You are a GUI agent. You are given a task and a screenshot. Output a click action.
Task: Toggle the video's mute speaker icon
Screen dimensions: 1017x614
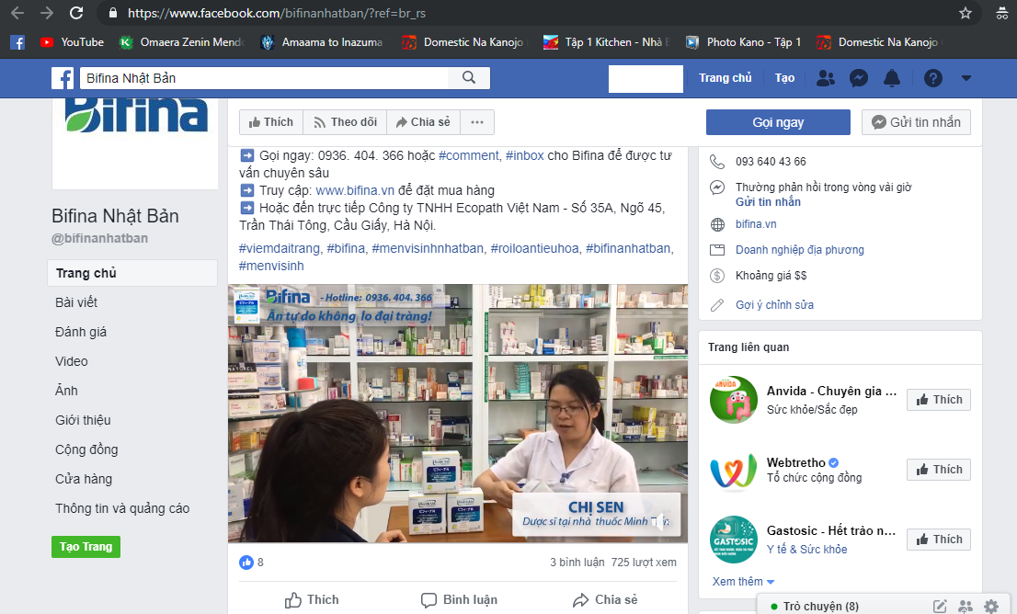click(660, 520)
